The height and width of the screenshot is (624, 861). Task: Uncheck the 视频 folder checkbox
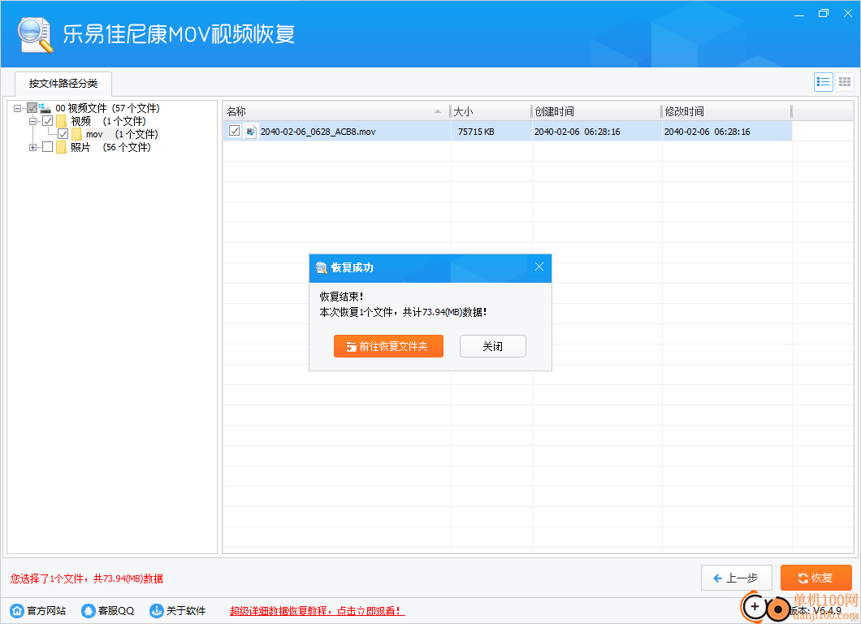[48, 121]
